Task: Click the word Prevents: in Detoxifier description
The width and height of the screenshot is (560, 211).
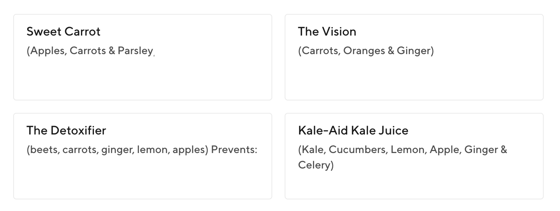Action: (x=234, y=150)
